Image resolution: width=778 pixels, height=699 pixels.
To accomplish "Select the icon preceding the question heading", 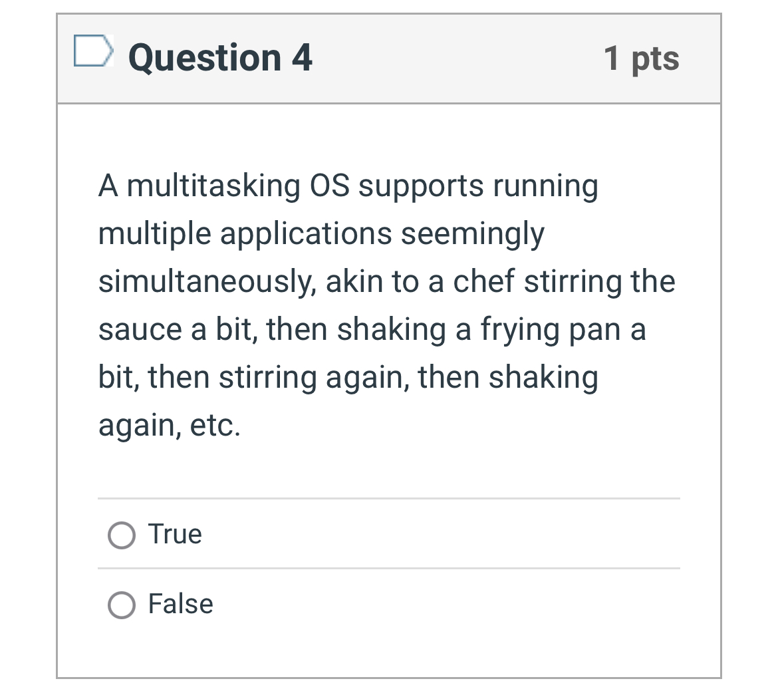I will click(x=93, y=52).
